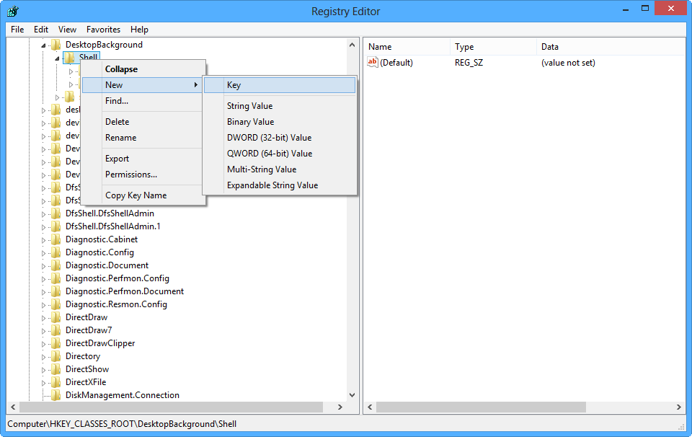Click Find... in the context menu
This screenshot has width=692, height=437.
click(143, 101)
